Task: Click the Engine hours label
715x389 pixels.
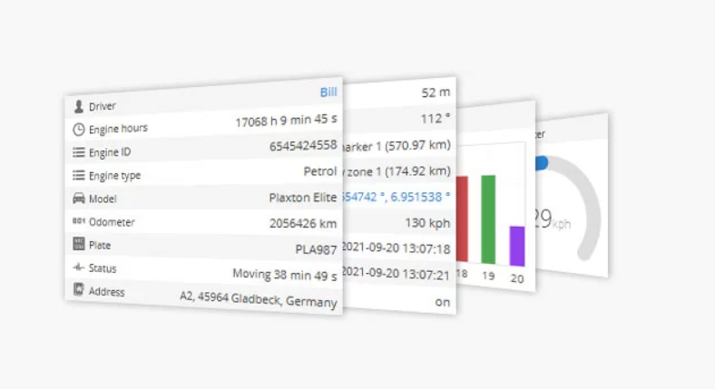Action: pyautogui.click(x=118, y=129)
